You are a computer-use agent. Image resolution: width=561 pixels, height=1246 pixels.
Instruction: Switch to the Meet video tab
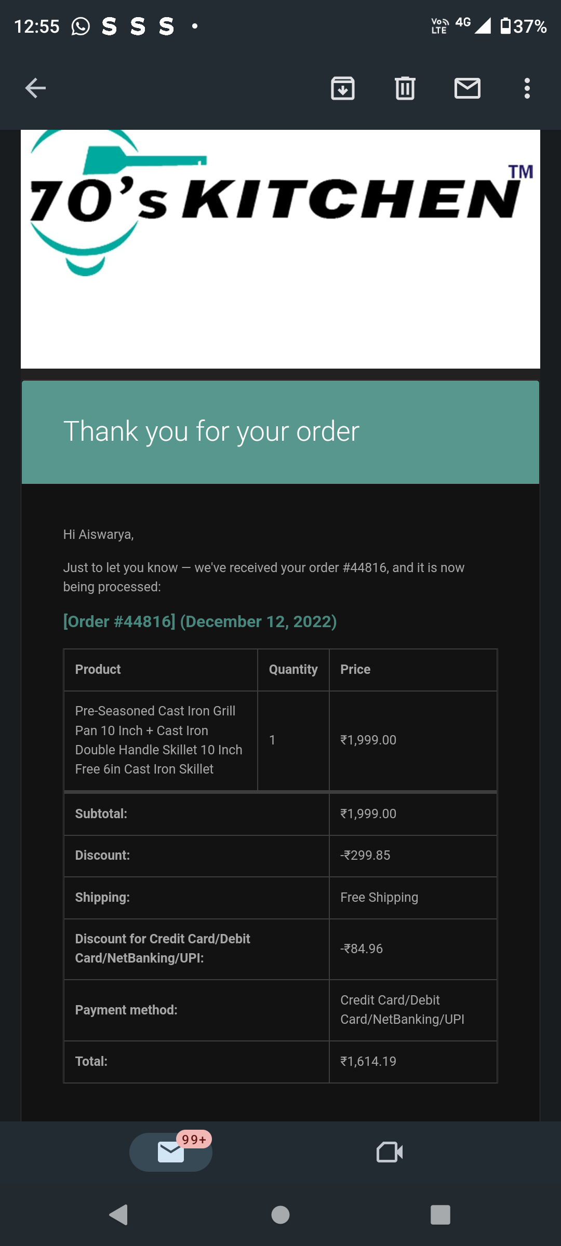click(x=390, y=1152)
